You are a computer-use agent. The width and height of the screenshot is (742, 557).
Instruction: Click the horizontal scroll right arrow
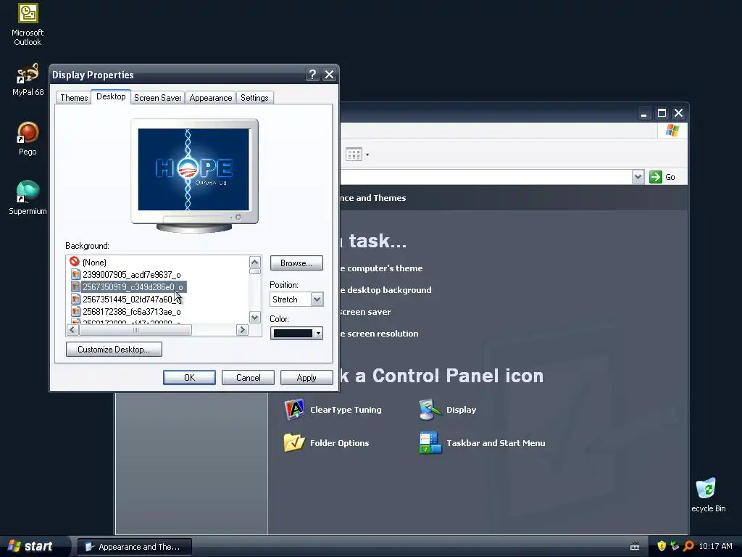click(242, 330)
